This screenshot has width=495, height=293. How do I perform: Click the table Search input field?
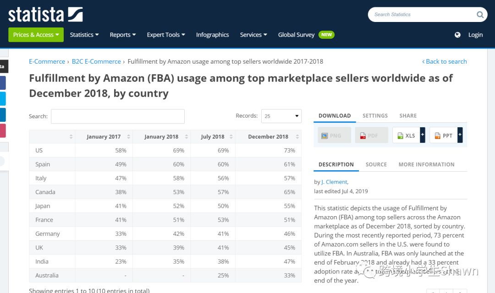[118, 116]
